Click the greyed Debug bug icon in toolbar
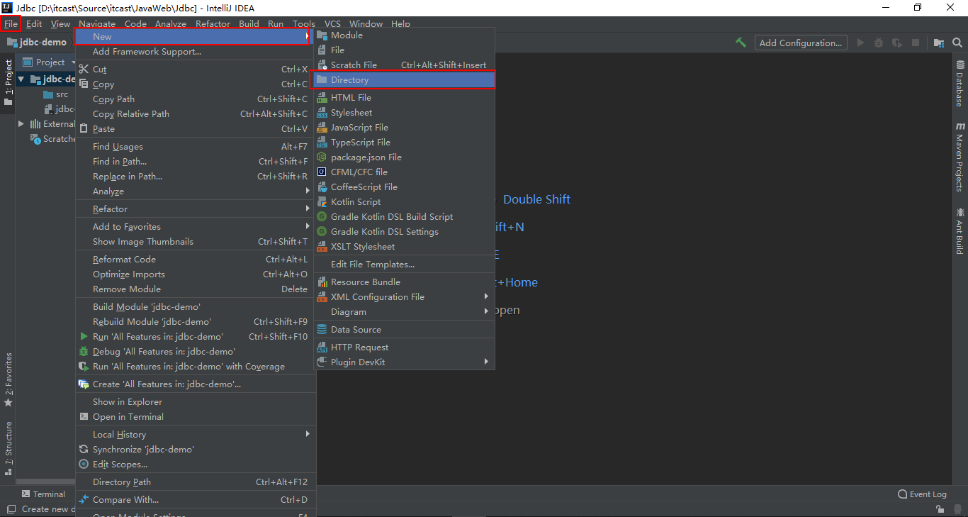Viewport: 968px width, 517px height. click(x=879, y=43)
